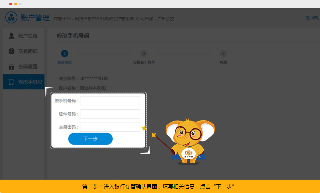Click the 密码重置 lock icon

click(11, 66)
